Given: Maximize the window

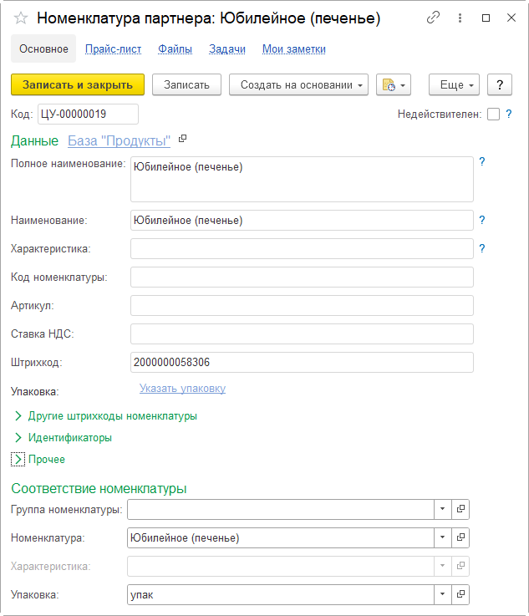Looking at the screenshot, I should 486,18.
